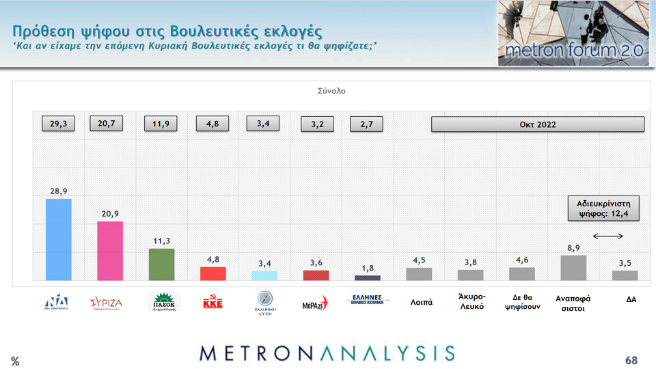The width and height of the screenshot is (656, 369).
Task: Click the 3,2 previous value box
Action: coord(318,124)
